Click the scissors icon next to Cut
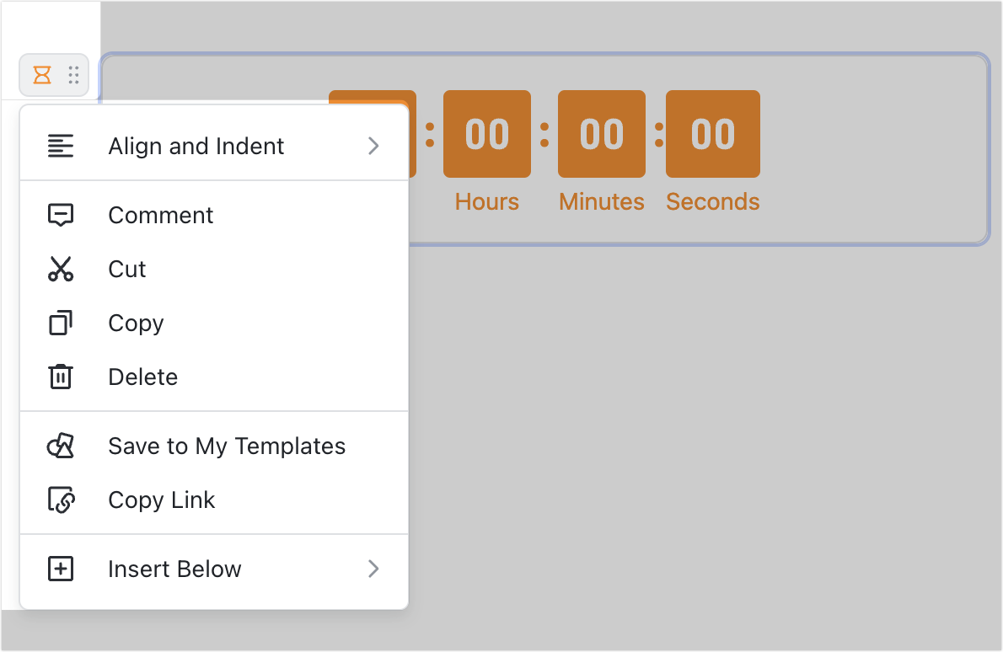1003x652 pixels. tap(61, 269)
